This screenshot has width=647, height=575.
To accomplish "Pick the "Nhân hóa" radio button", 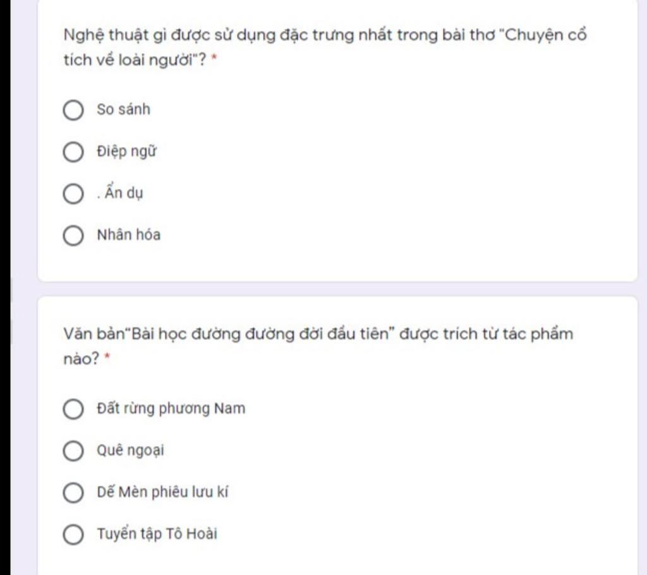I will 73,236.
